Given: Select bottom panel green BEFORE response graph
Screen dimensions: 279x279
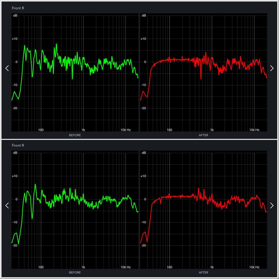Looking at the screenshot, I should pos(75,210).
